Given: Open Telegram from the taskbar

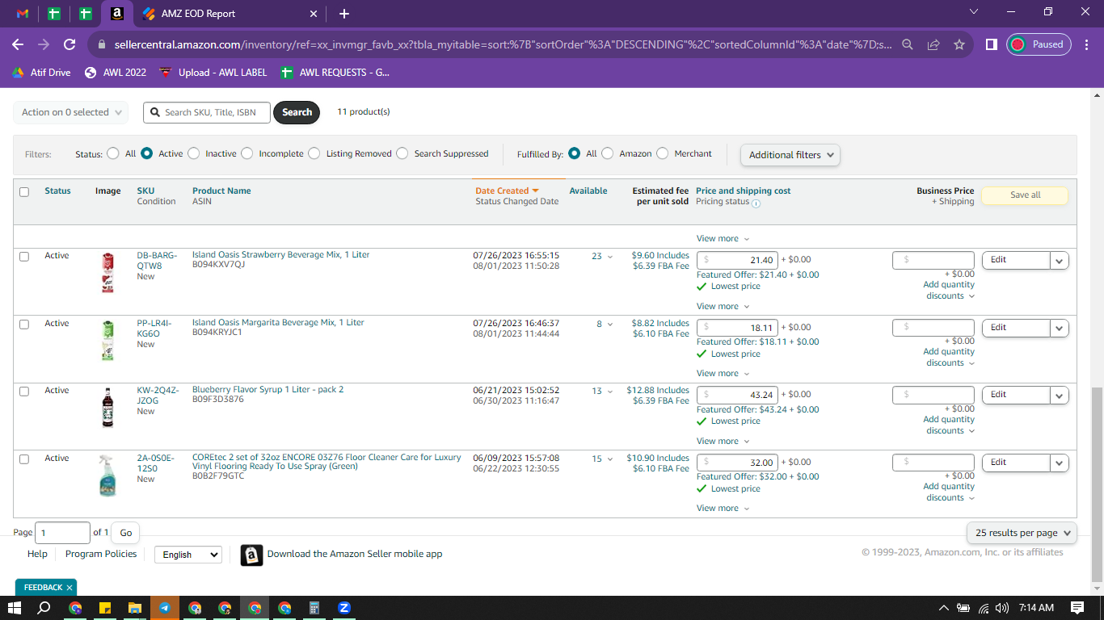Looking at the screenshot, I should 165,608.
